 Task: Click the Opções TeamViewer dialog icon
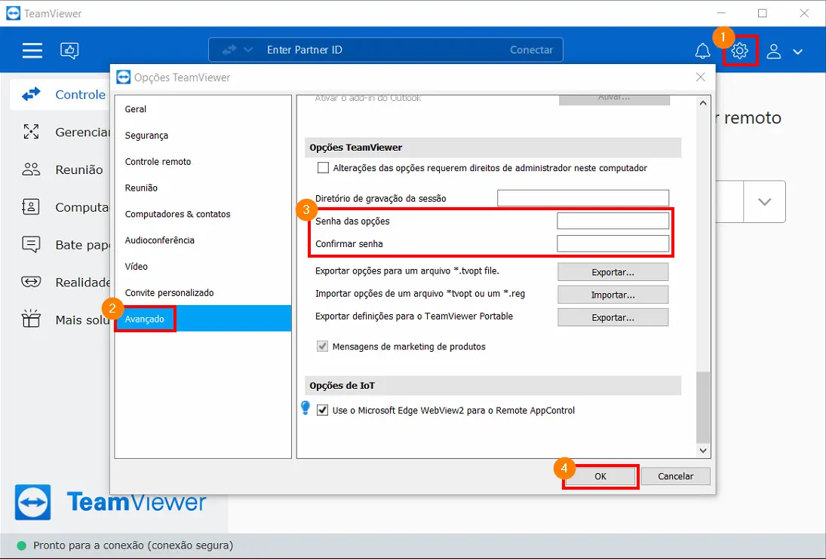tap(123, 78)
